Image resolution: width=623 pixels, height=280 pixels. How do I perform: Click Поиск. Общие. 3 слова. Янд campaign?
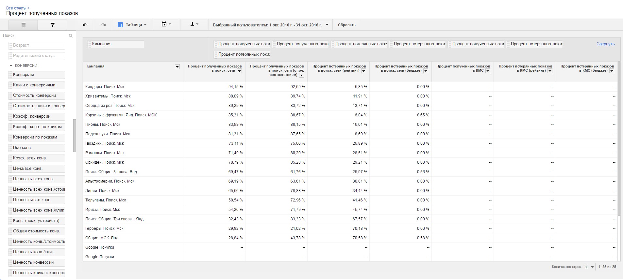(x=111, y=172)
